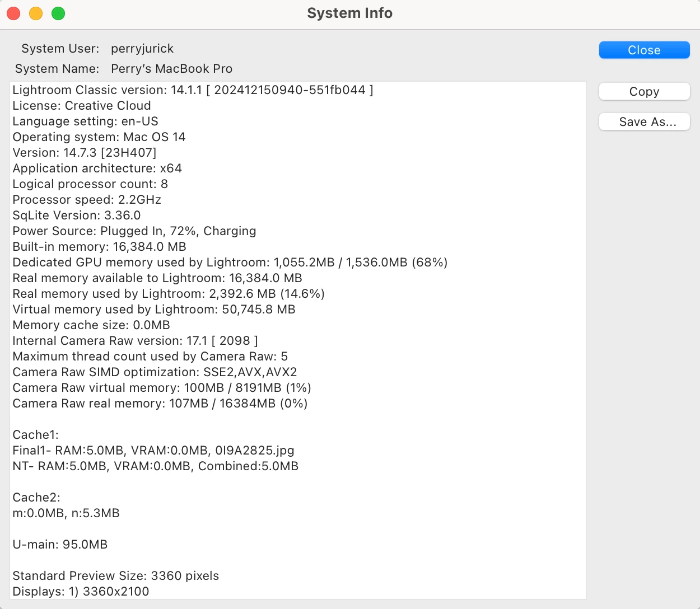Click the Camera Raw SIMD optimization line

tap(155, 372)
